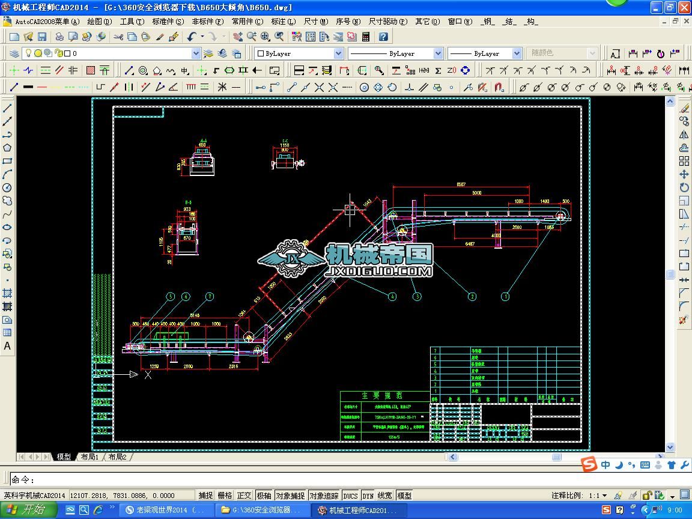The image size is (692, 519).
Task: Toggle 极轴 polar tracking
Action: point(264,496)
